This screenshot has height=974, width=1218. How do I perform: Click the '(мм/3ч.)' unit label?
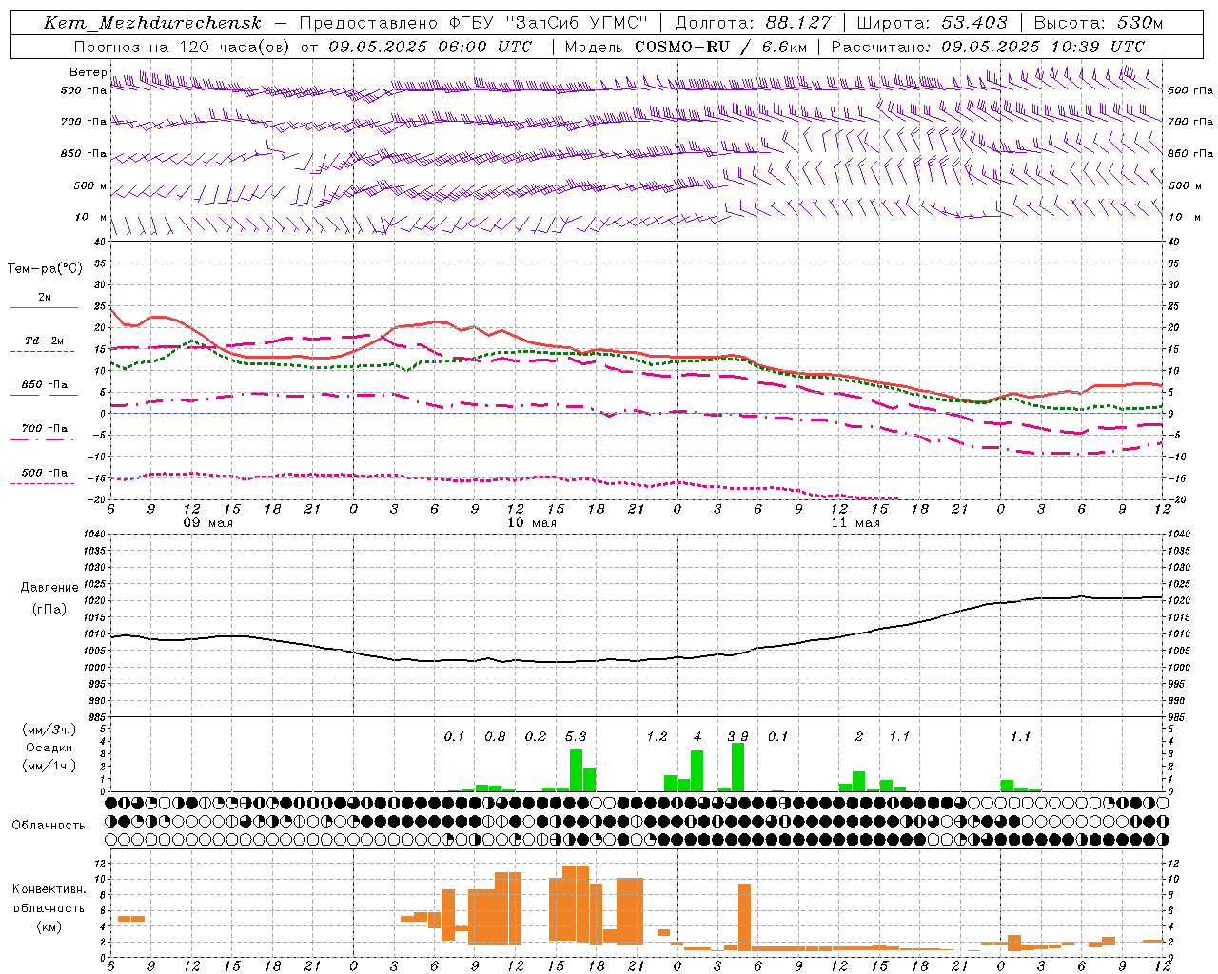(48, 730)
